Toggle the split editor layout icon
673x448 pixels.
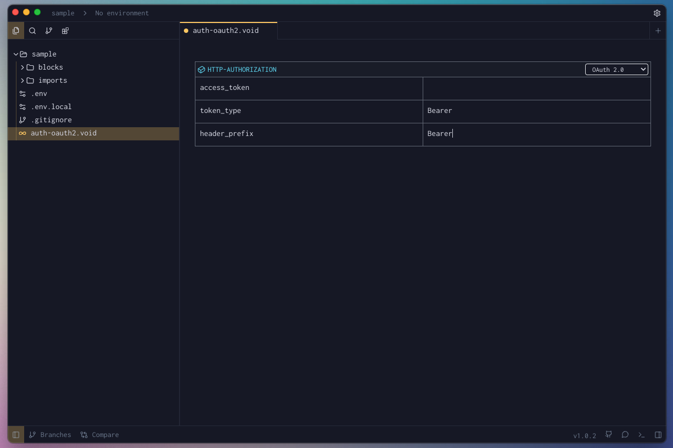coord(658,434)
